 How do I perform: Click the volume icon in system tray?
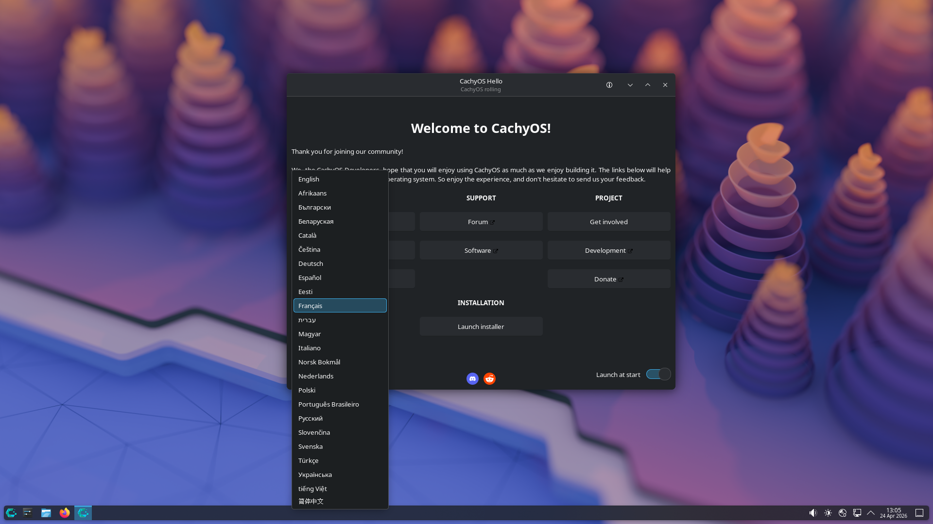(813, 513)
